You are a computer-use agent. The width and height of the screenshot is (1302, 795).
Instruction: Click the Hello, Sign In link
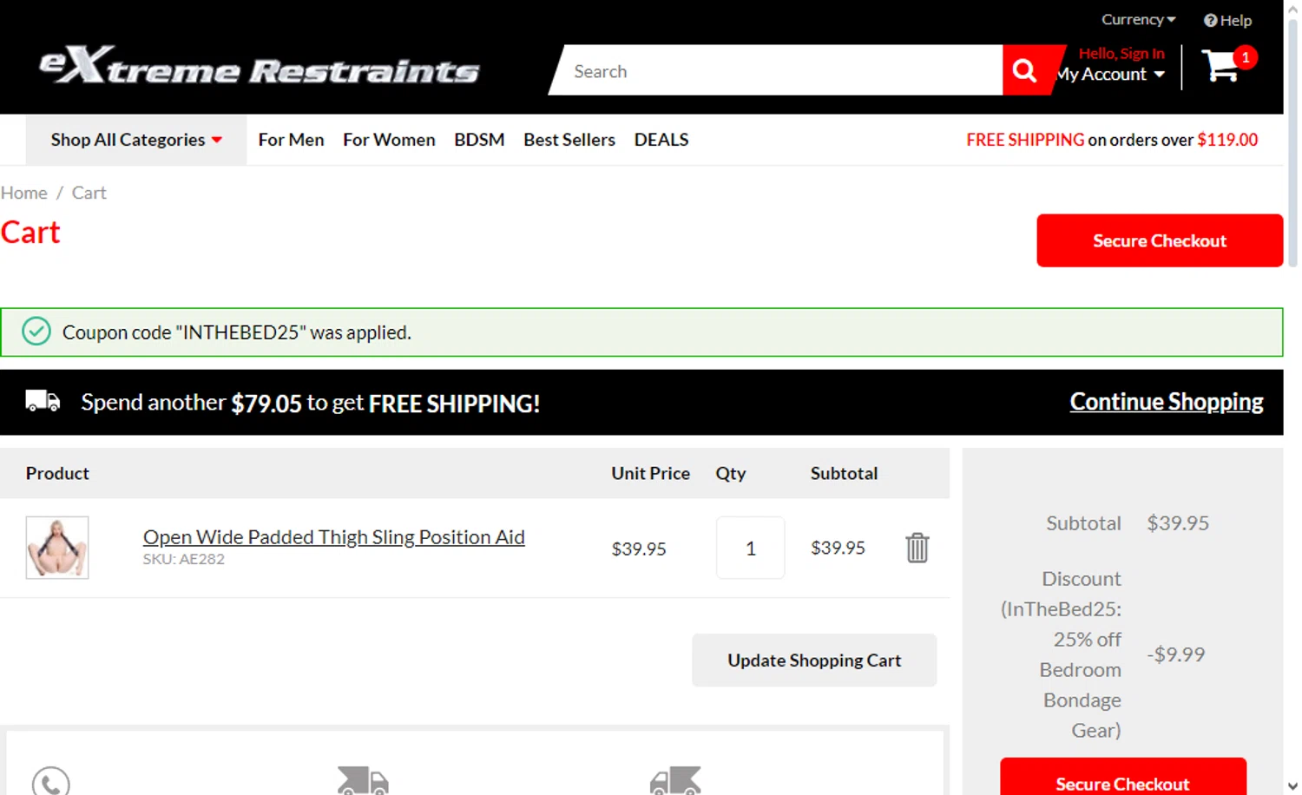point(1121,53)
